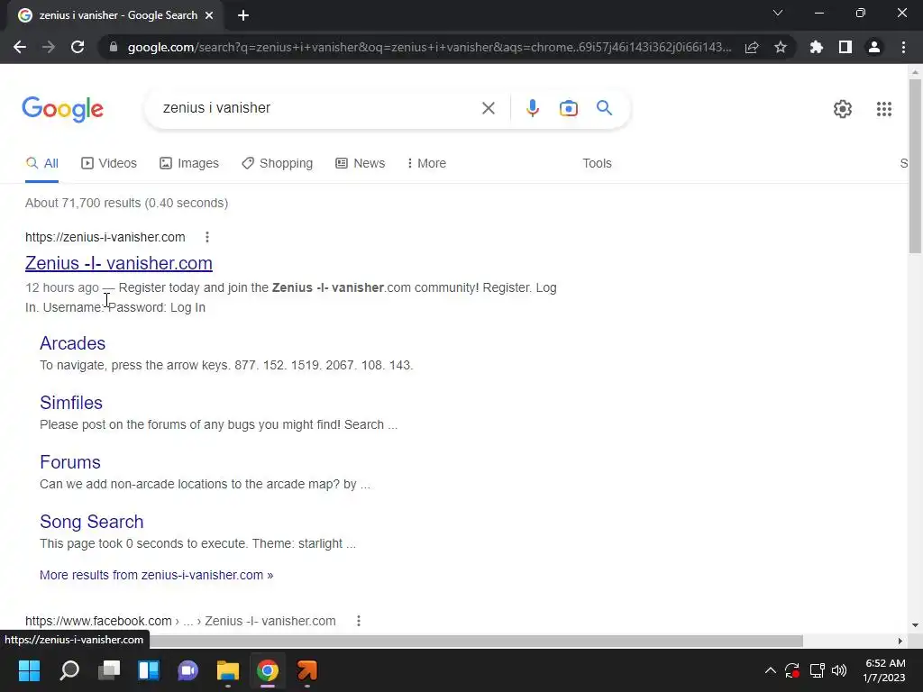Image resolution: width=923 pixels, height=692 pixels.
Task: Open the Teams Chat taskbar icon
Action: (x=188, y=670)
